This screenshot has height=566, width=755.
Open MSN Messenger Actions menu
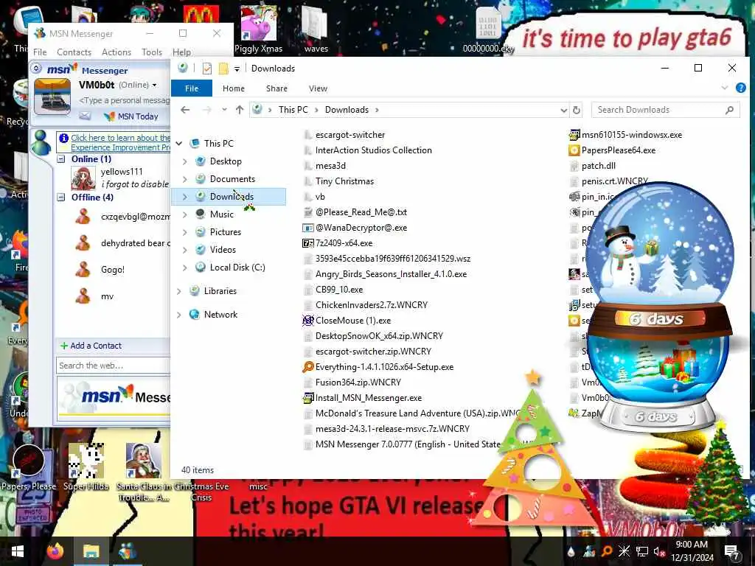[x=116, y=52]
